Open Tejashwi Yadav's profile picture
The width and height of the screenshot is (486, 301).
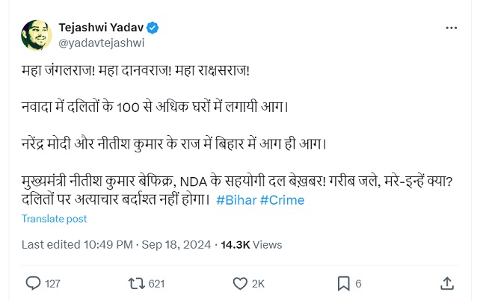[36, 35]
